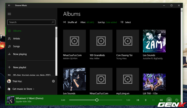187x108 pixels.
Task: Pause the current song
Action: (146, 100)
